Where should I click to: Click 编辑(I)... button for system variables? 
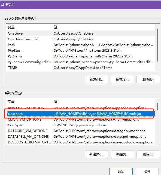[x=123, y=154]
